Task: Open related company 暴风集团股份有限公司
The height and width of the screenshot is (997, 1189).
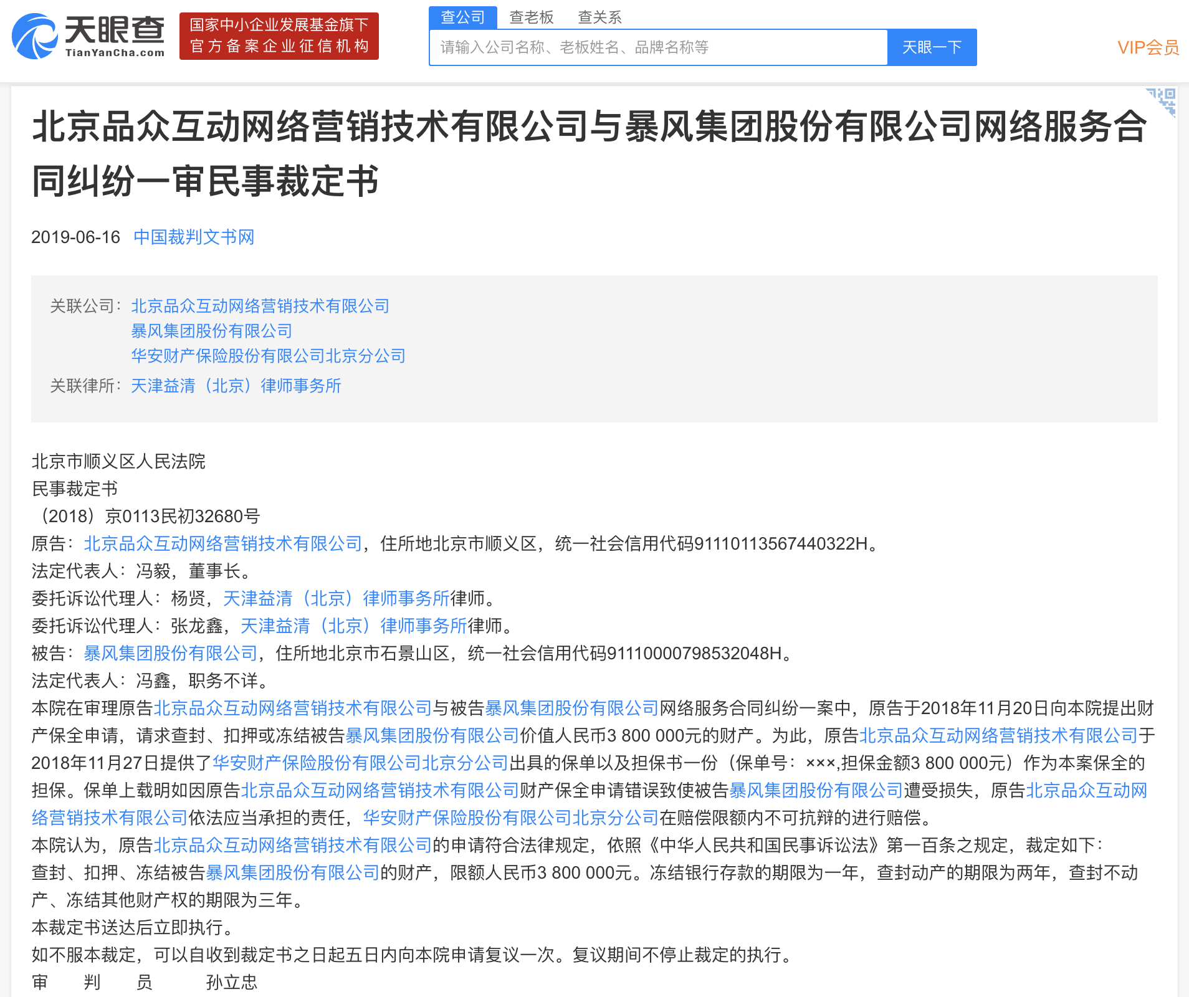Action: 211,331
